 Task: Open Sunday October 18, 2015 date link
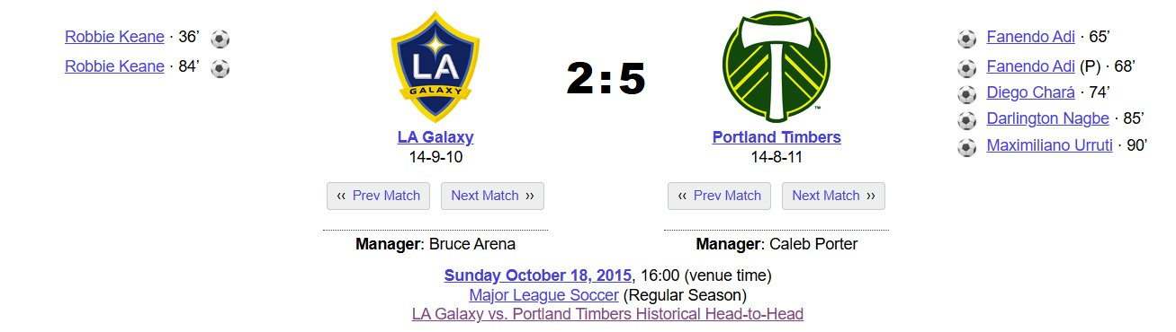coord(538,275)
